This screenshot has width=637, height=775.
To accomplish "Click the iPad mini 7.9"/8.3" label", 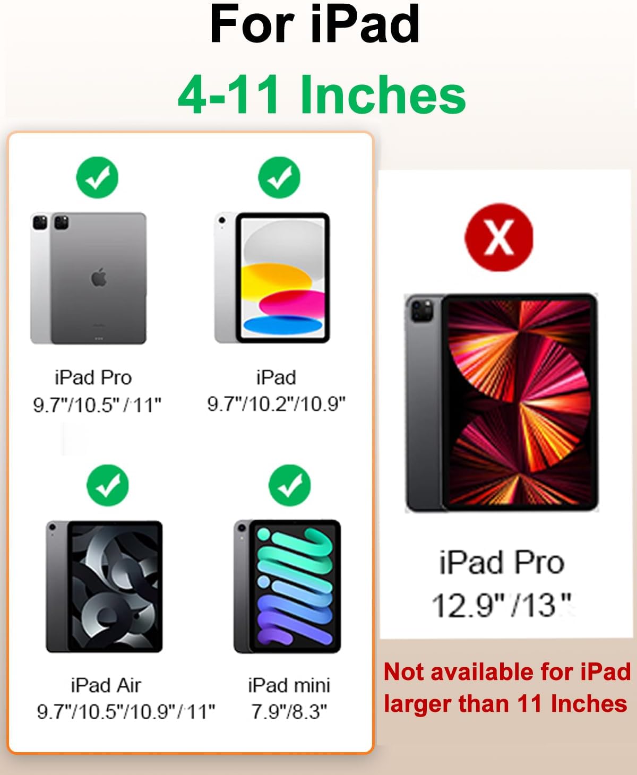I will click(289, 699).
